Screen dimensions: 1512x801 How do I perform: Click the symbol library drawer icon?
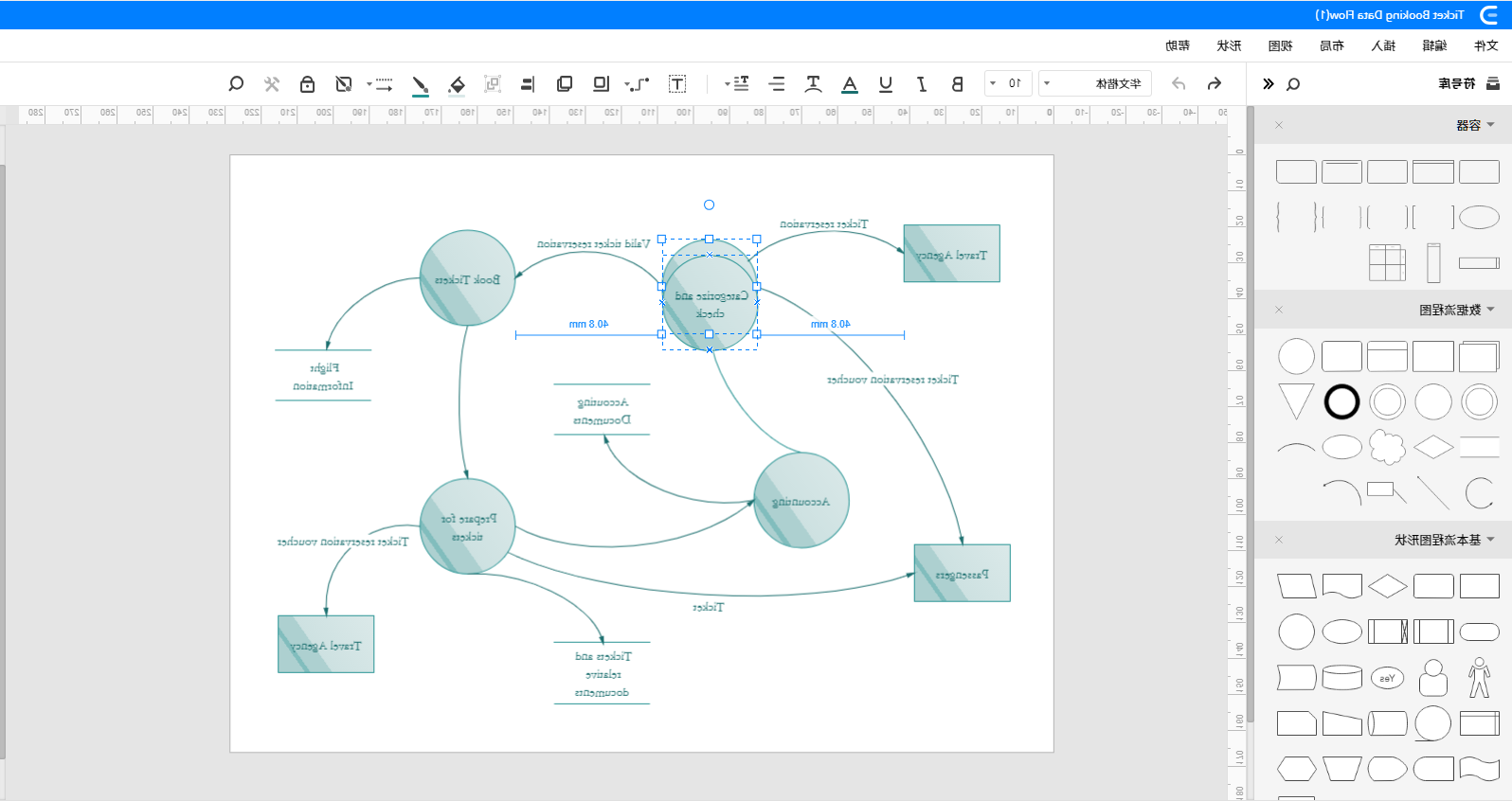[x=1493, y=84]
